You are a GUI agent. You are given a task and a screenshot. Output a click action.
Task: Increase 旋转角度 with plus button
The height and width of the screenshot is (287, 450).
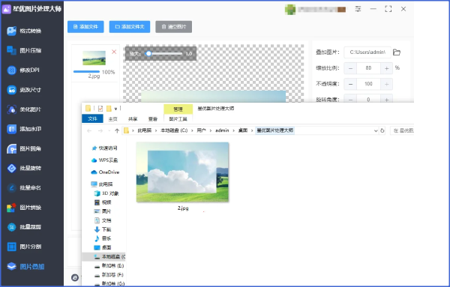(x=386, y=100)
